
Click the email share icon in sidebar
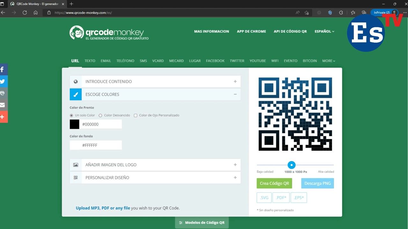(x=3, y=105)
